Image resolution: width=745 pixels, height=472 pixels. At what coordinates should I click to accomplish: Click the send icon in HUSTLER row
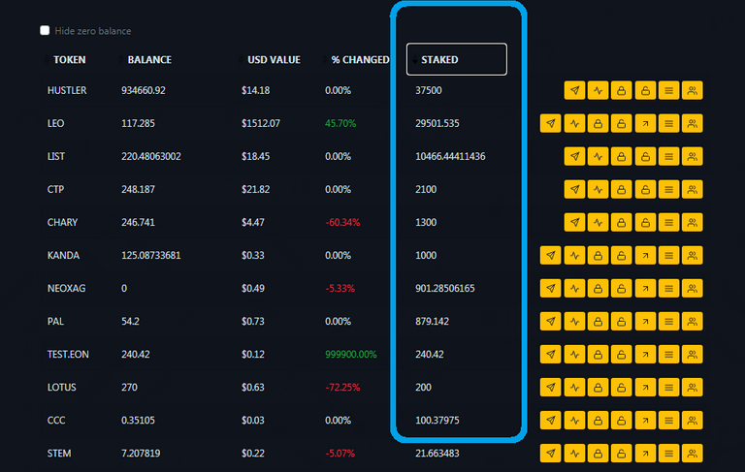coord(574,90)
